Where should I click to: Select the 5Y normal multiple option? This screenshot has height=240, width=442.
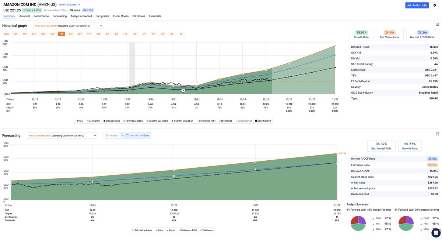coord(135,135)
